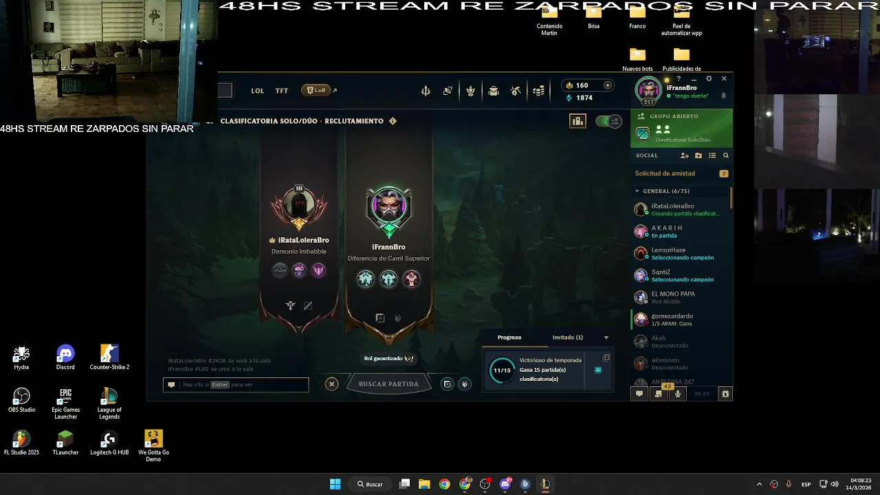This screenshot has height=495, width=880.
Task: Add RP with the plus button
Action: 608,85
